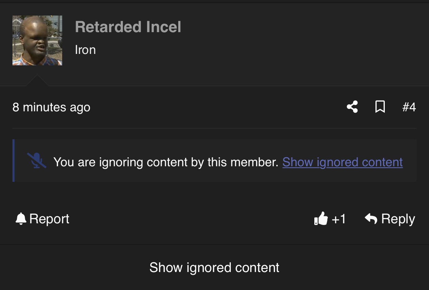Click Reply to respond to the post
This screenshot has width=429, height=290.
[398, 218]
